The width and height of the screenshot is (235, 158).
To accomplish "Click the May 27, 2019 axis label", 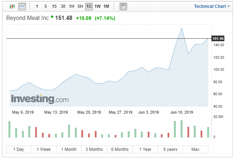I will click(x=120, y=112).
